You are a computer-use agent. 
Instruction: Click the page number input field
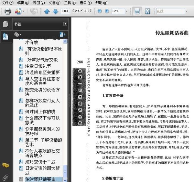tap(66, 11)
